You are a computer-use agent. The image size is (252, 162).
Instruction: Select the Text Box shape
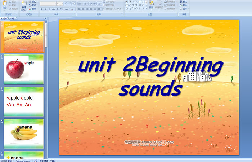(x=127, y=2)
